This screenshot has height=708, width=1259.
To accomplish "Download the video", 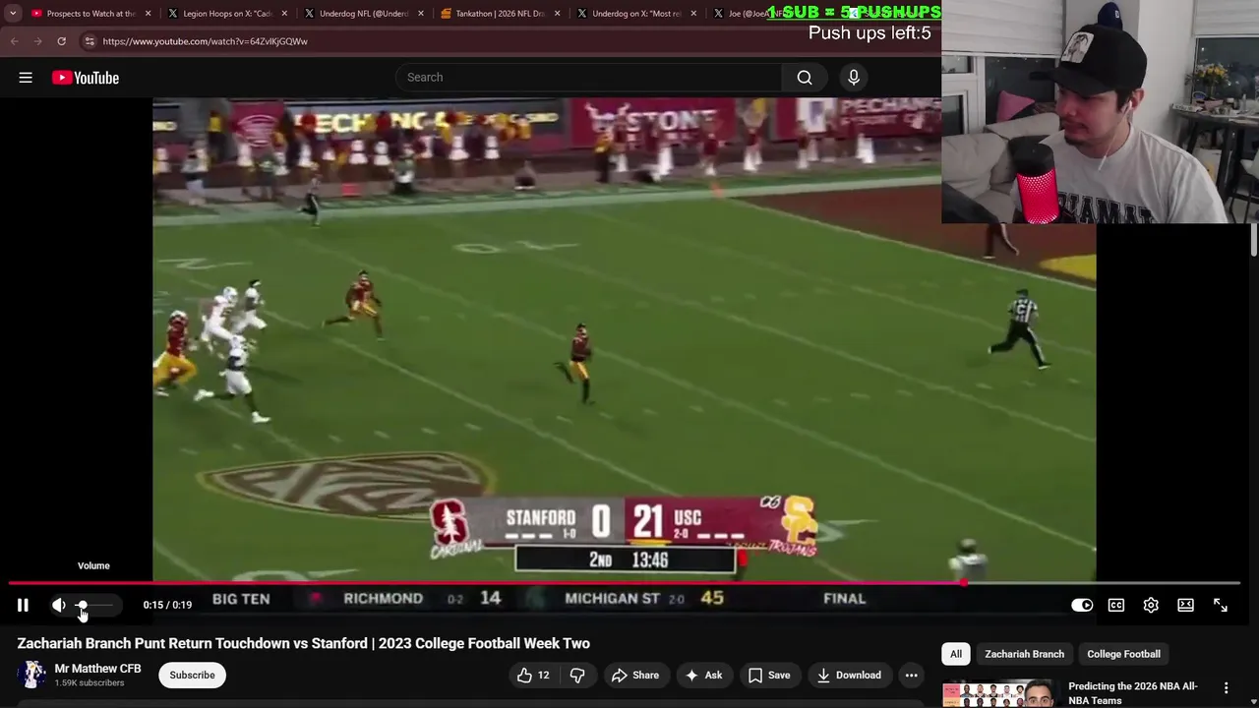I will pos(849,675).
